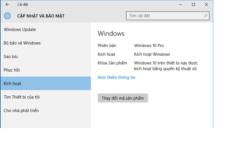Close the Cài đặt window
Viewport: 244px width, 152px height.
click(206, 5)
